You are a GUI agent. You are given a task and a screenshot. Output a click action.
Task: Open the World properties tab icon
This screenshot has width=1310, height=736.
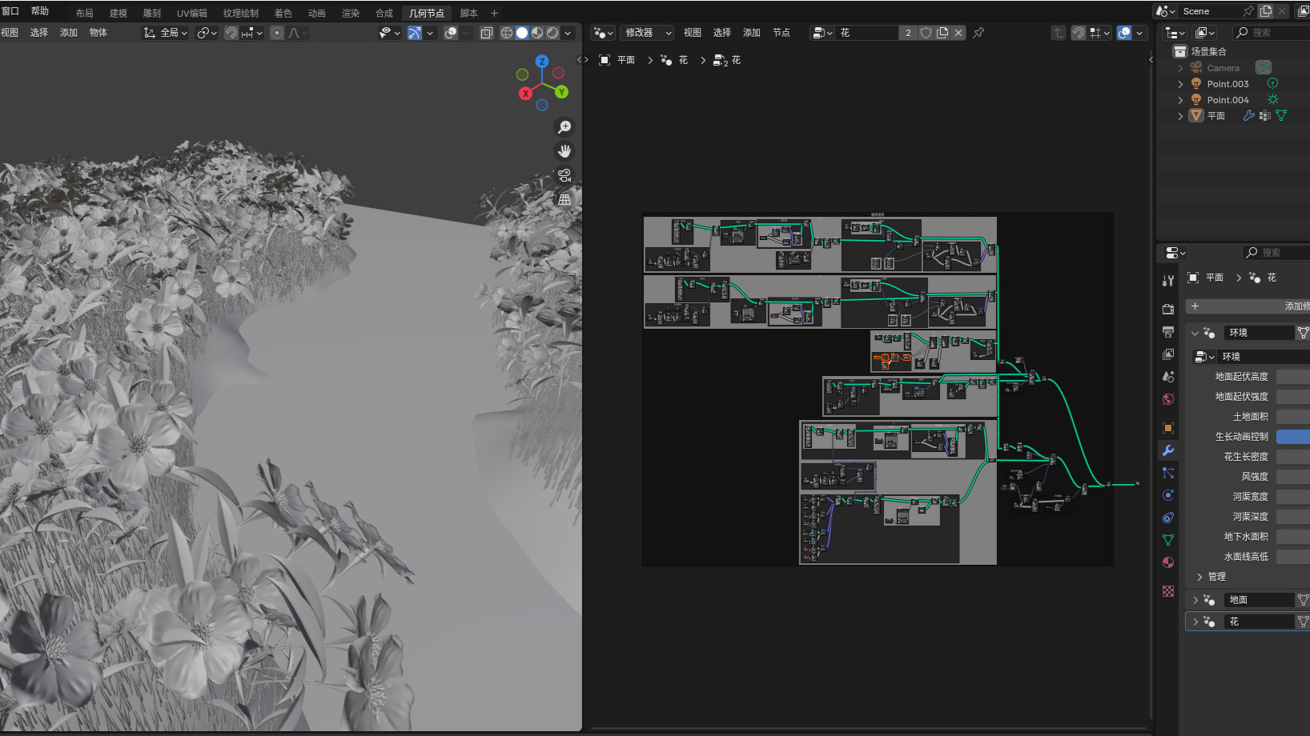click(x=1168, y=399)
